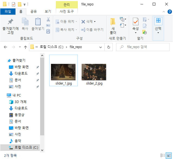
Task: Select 내 PC in navigation pane
Action: coord(14,95)
